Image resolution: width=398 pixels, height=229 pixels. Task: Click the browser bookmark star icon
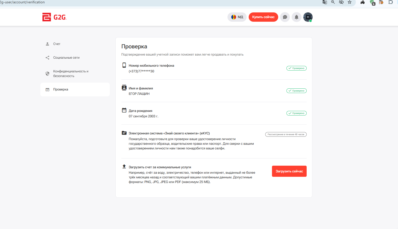pyautogui.click(x=350, y=2)
